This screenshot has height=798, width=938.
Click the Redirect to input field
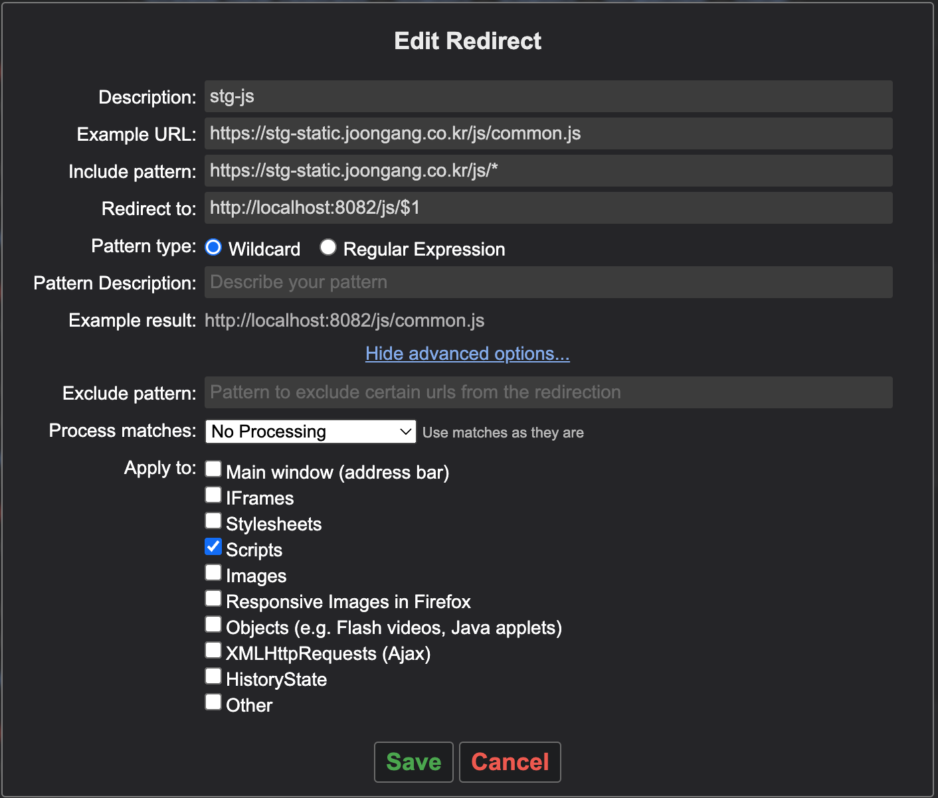[x=547, y=208]
